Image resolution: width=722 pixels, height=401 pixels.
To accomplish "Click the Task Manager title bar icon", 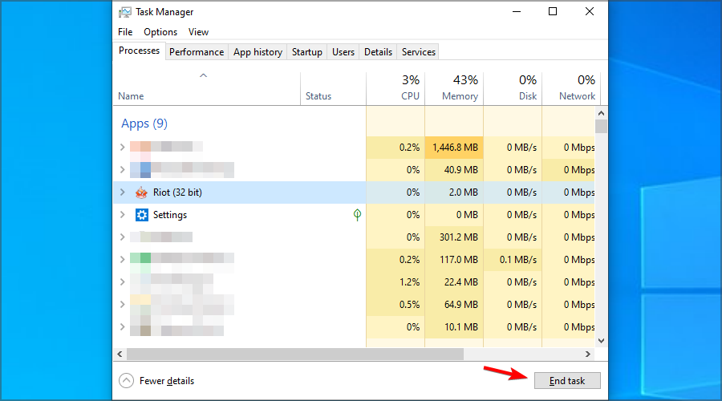I will [125, 12].
